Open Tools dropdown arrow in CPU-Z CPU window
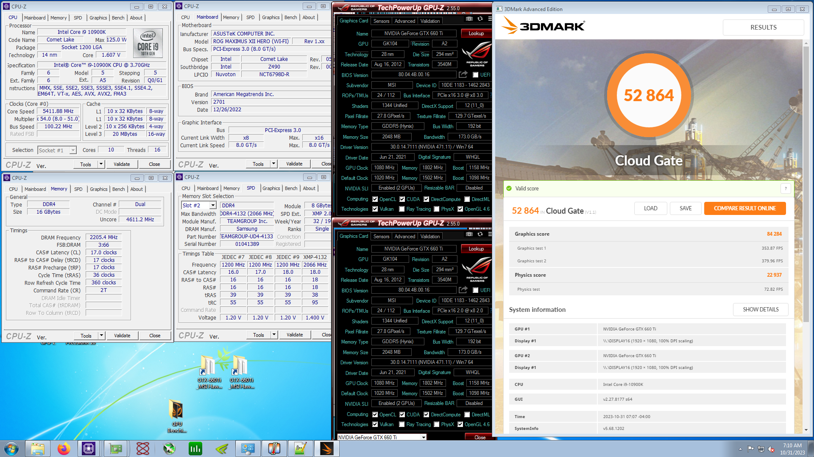The height and width of the screenshot is (457, 814). coord(101,164)
